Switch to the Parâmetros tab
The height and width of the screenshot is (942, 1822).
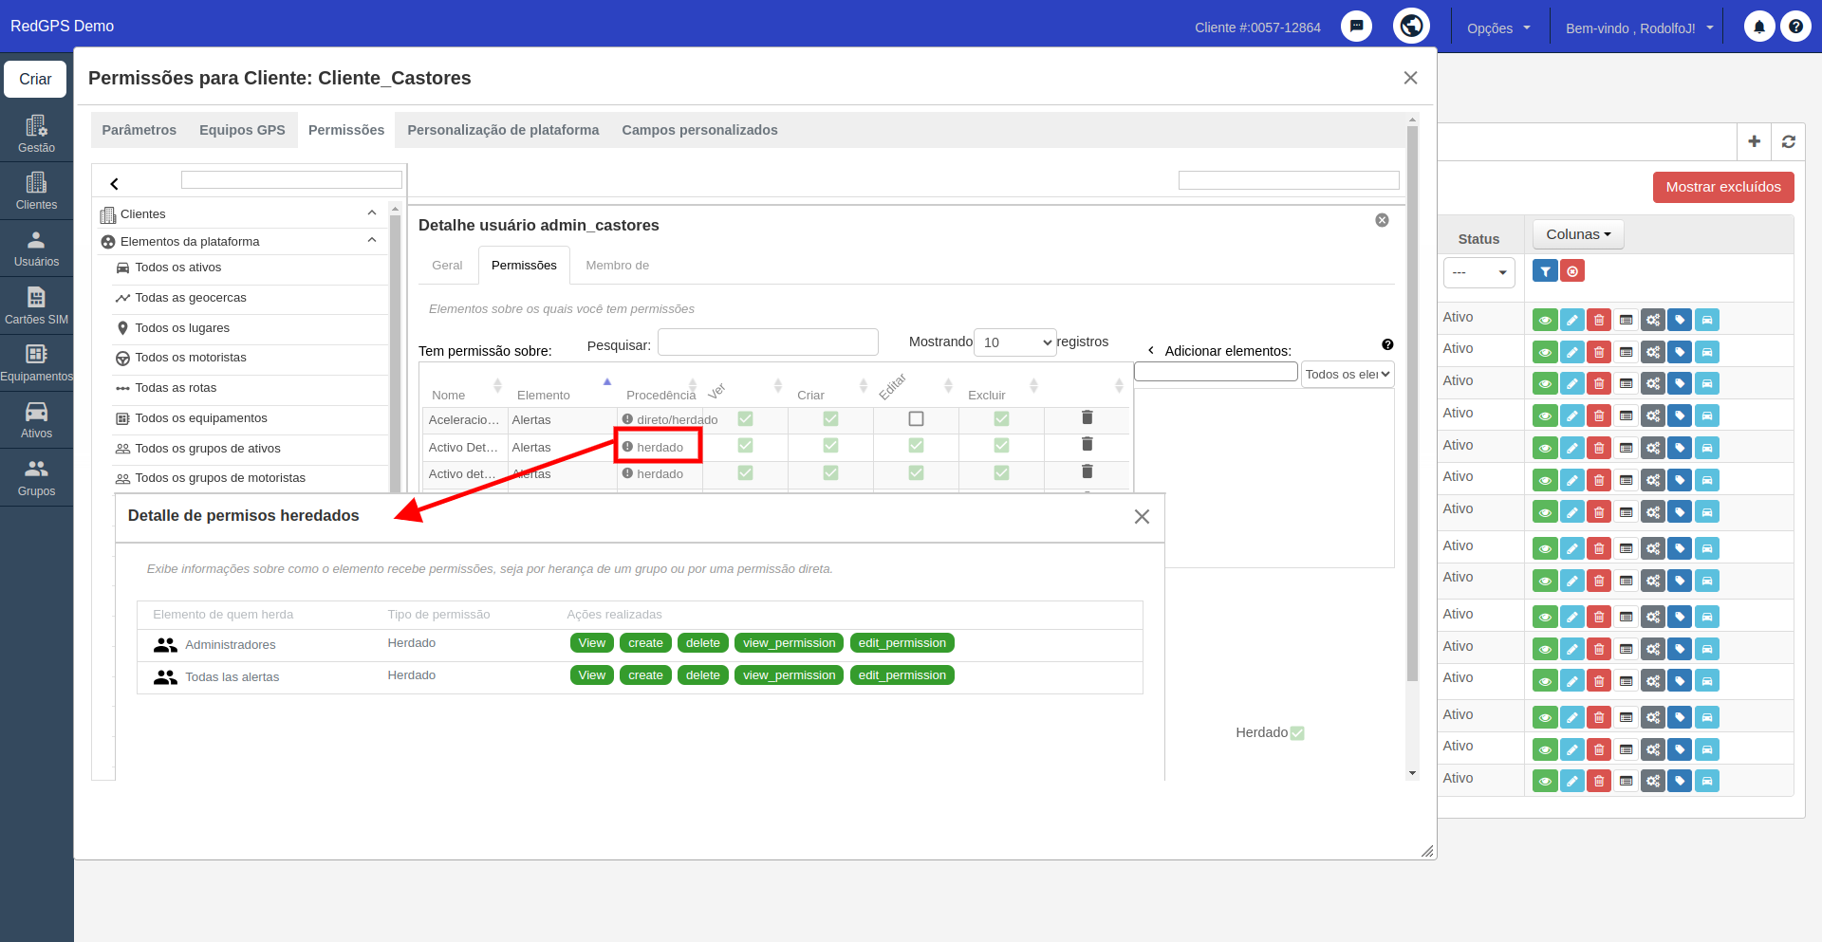coord(139,130)
